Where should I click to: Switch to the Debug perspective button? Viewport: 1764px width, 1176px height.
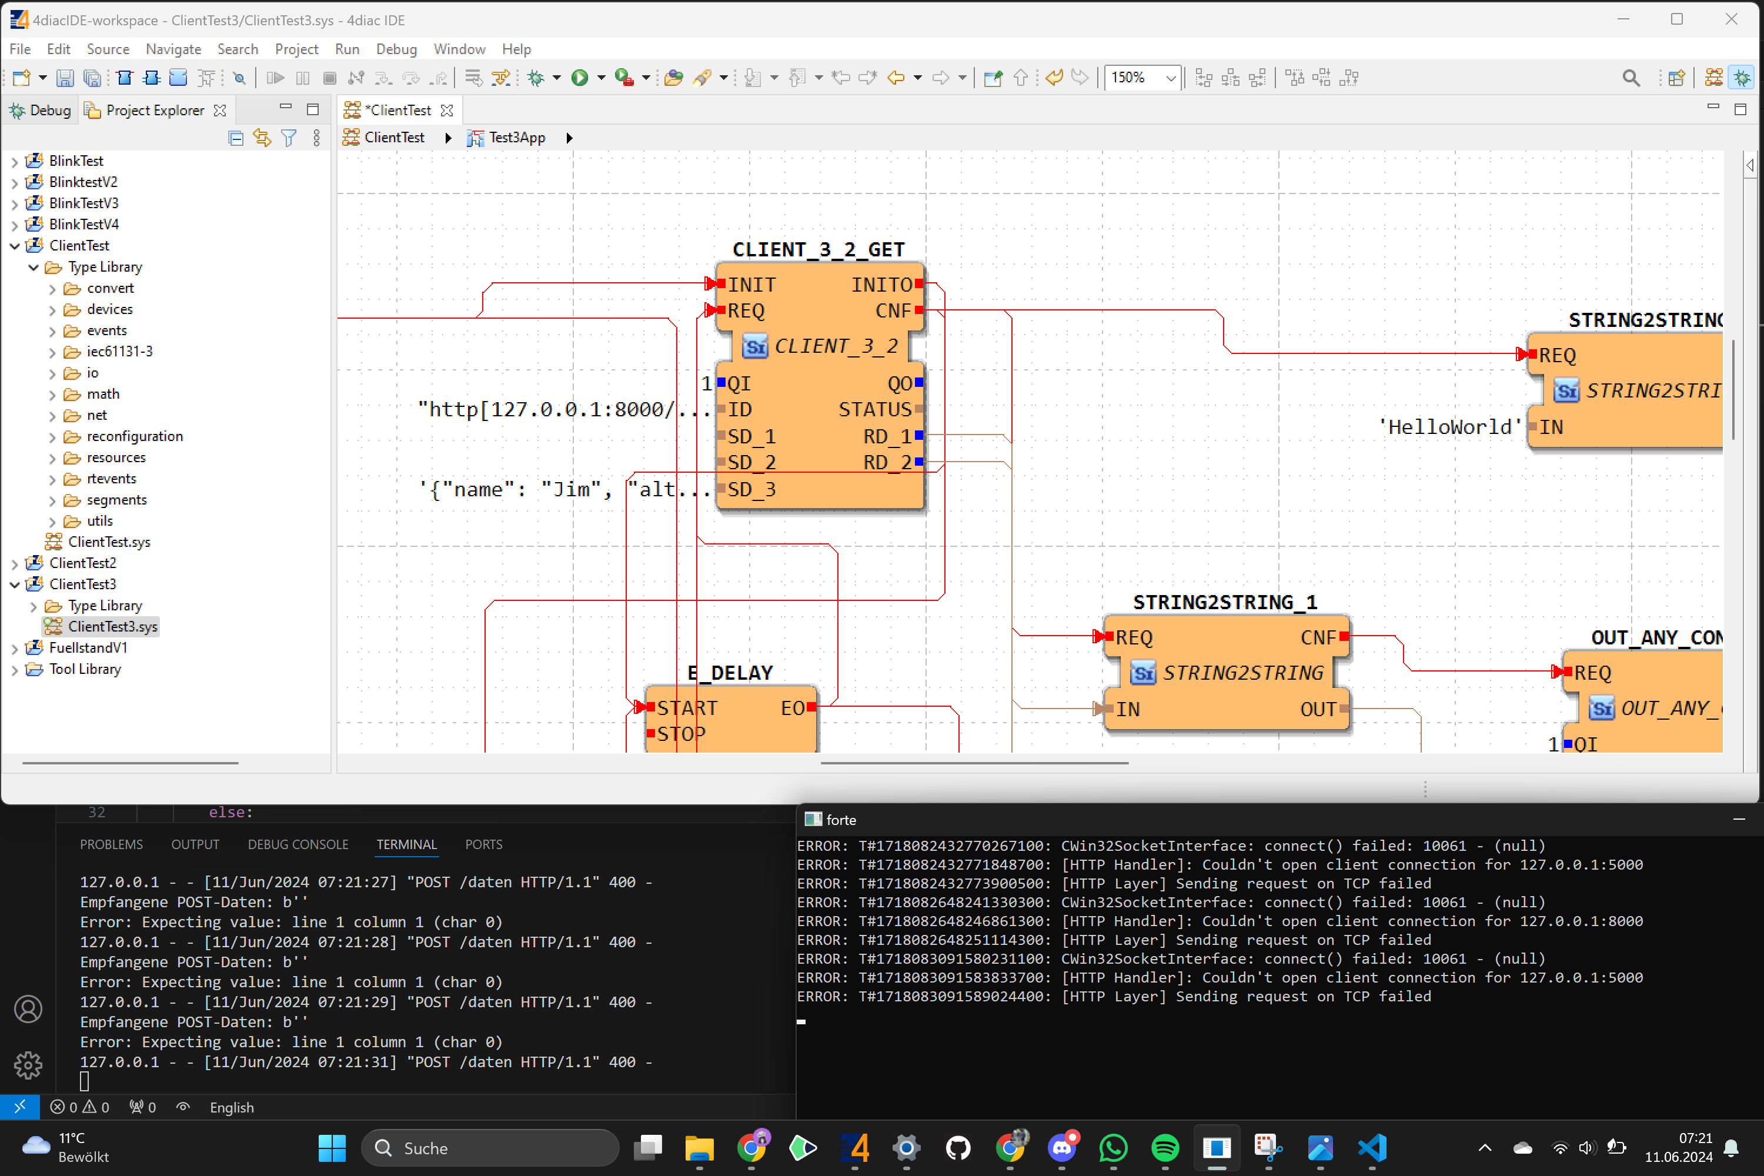click(1742, 78)
